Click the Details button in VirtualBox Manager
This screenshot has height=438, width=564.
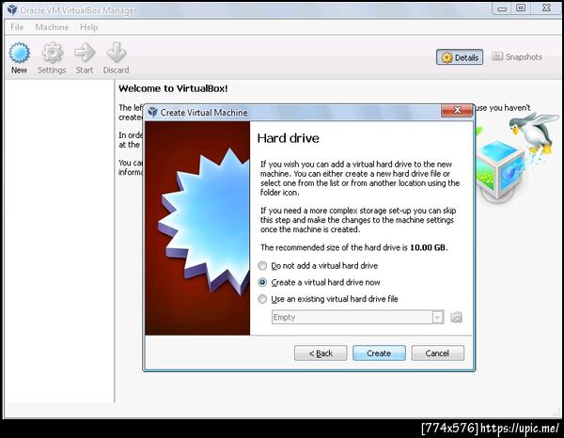click(x=460, y=57)
